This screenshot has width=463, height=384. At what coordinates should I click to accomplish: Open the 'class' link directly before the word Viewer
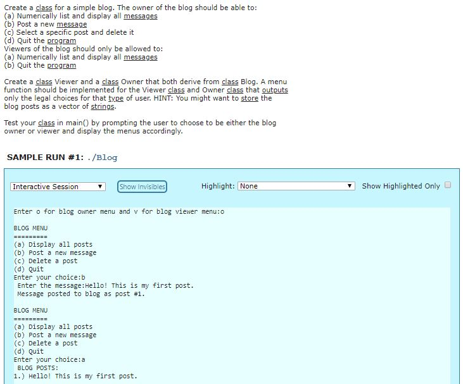44,82
